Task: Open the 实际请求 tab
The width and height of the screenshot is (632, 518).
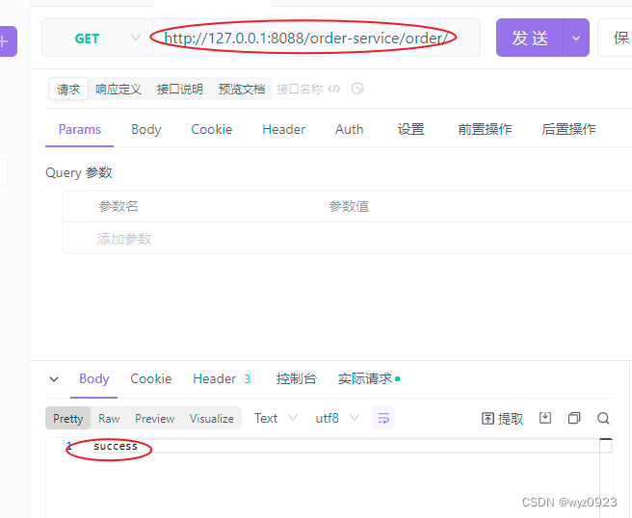Action: click(x=368, y=378)
